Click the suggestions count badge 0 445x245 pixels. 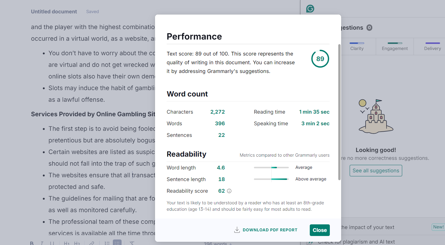[369, 28]
